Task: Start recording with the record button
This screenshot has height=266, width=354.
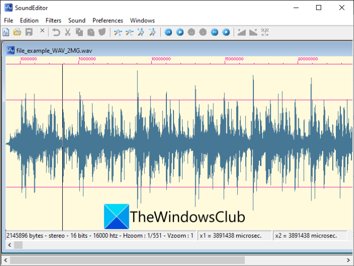Action: (x=226, y=32)
